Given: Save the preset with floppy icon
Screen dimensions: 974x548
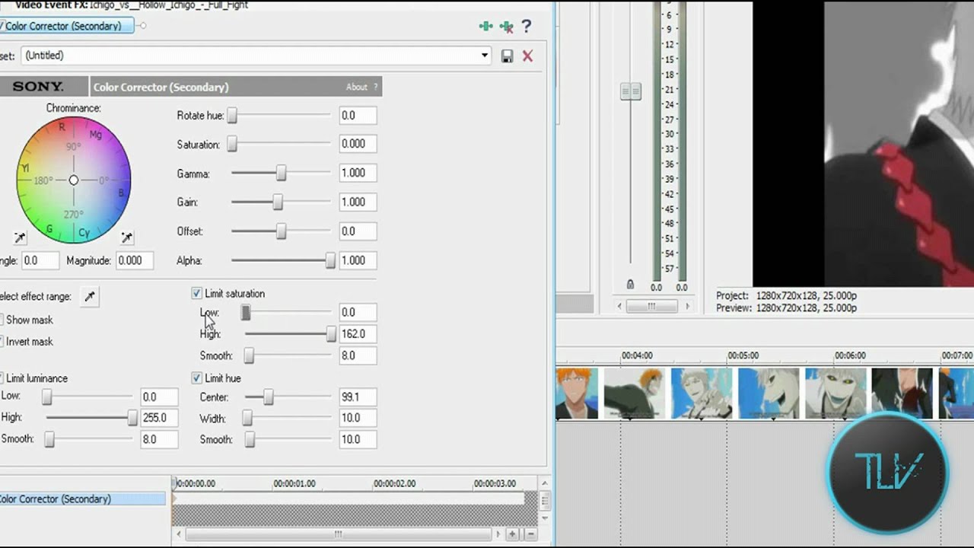Looking at the screenshot, I should tap(507, 56).
